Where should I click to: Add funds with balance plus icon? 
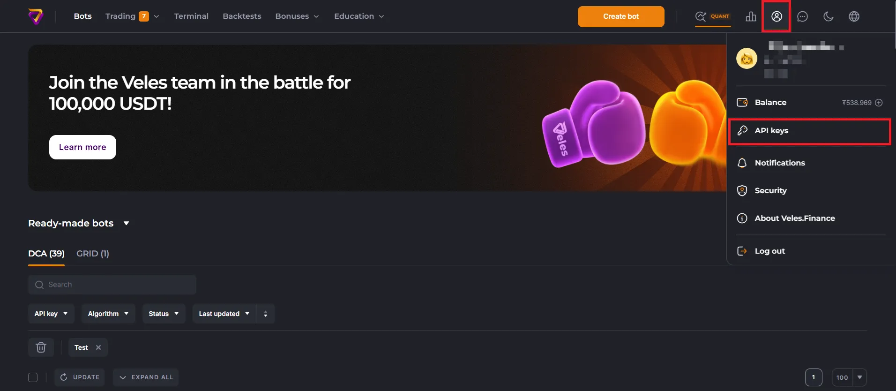tap(879, 103)
